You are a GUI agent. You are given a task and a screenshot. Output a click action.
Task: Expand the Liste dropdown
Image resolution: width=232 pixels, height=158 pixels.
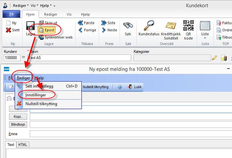point(205,29)
